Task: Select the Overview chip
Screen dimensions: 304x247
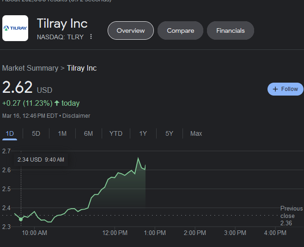Action: (x=131, y=30)
